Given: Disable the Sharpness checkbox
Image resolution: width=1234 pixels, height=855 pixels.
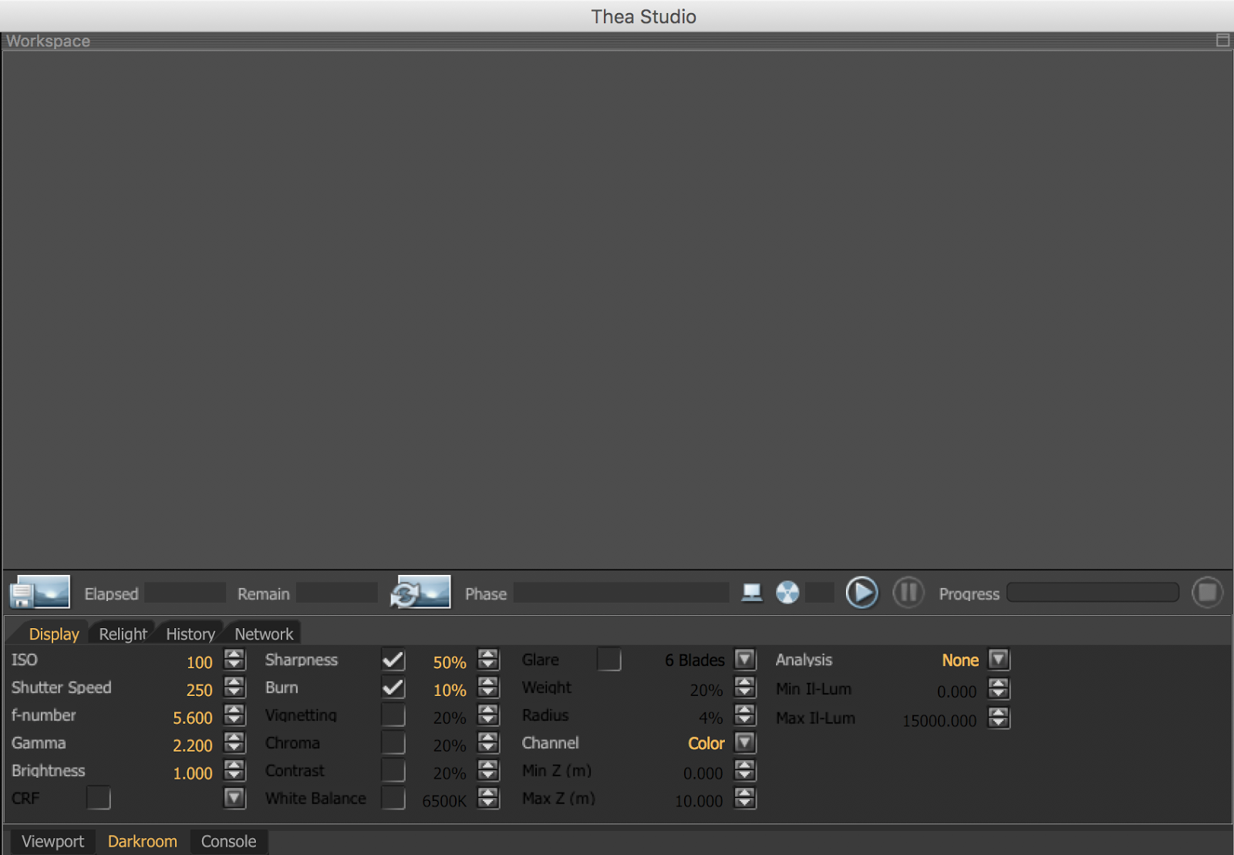Looking at the screenshot, I should 393,660.
